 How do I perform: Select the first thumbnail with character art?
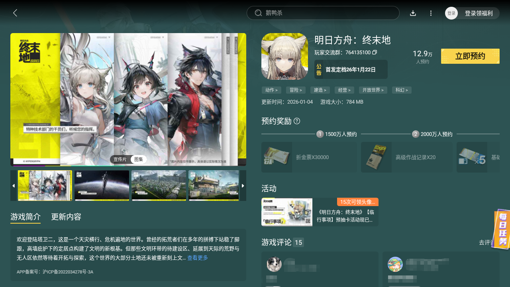(45, 186)
